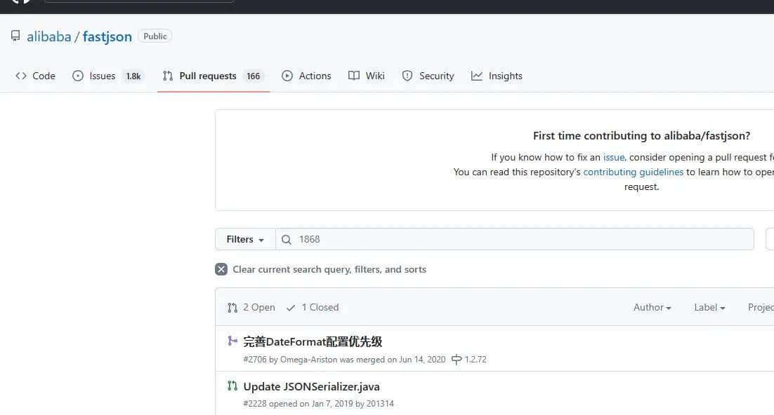This screenshot has height=415, width=774.
Task: Click the merged pull request icon on 完善DateFormat配置优先级
Action: click(x=232, y=341)
